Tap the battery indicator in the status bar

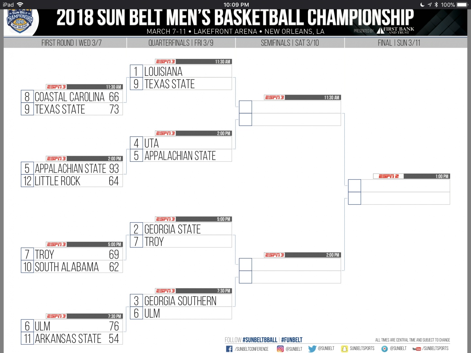(x=462, y=5)
